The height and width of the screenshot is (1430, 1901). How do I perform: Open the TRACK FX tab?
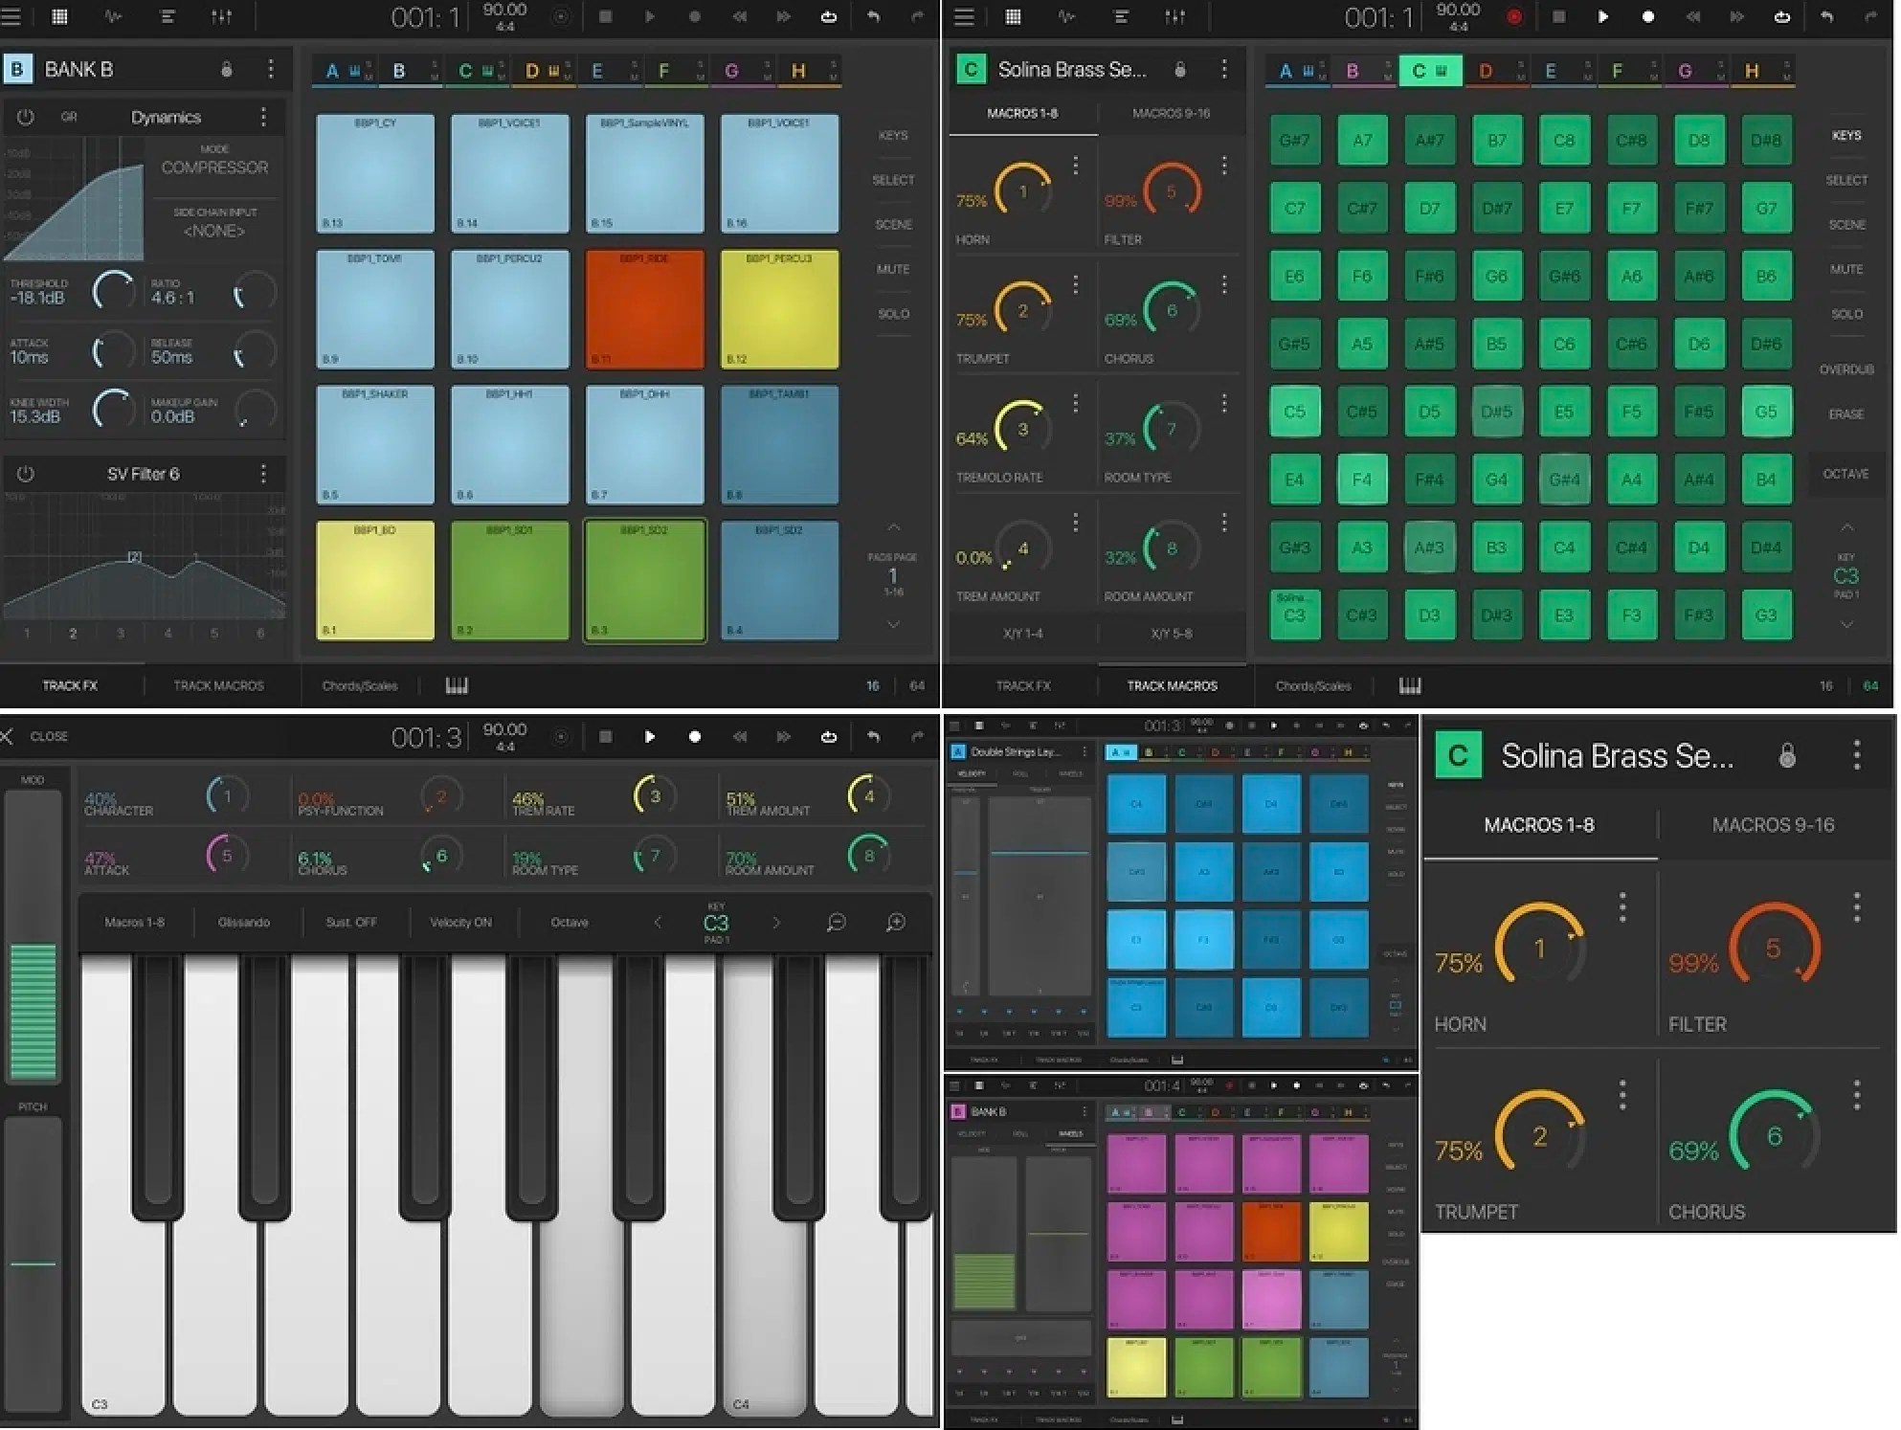[70, 685]
